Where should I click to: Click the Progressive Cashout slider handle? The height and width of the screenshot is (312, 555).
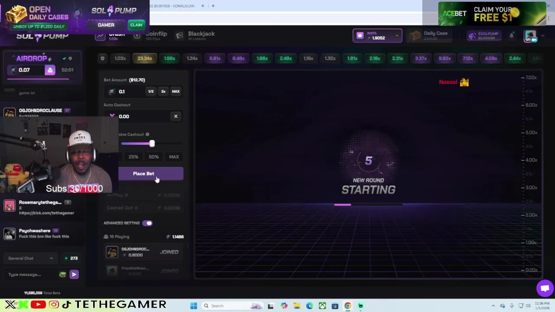tap(152, 143)
